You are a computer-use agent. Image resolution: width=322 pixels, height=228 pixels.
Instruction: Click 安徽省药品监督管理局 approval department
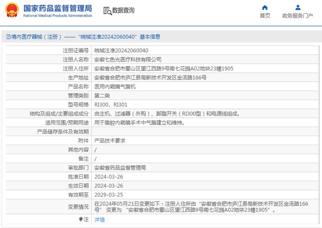[x=120, y=168]
